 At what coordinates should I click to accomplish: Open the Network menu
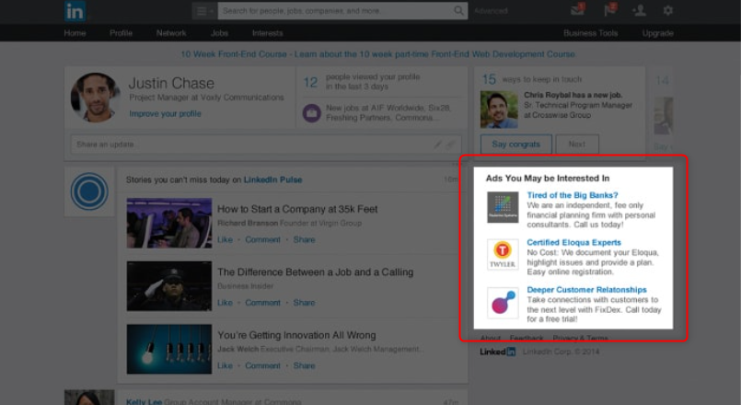(171, 33)
